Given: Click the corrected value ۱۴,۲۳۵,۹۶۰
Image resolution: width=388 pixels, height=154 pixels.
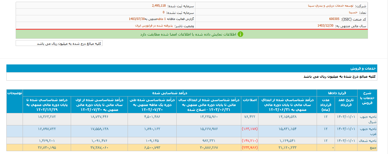Looking at the screenshot, I should pos(208,117).
